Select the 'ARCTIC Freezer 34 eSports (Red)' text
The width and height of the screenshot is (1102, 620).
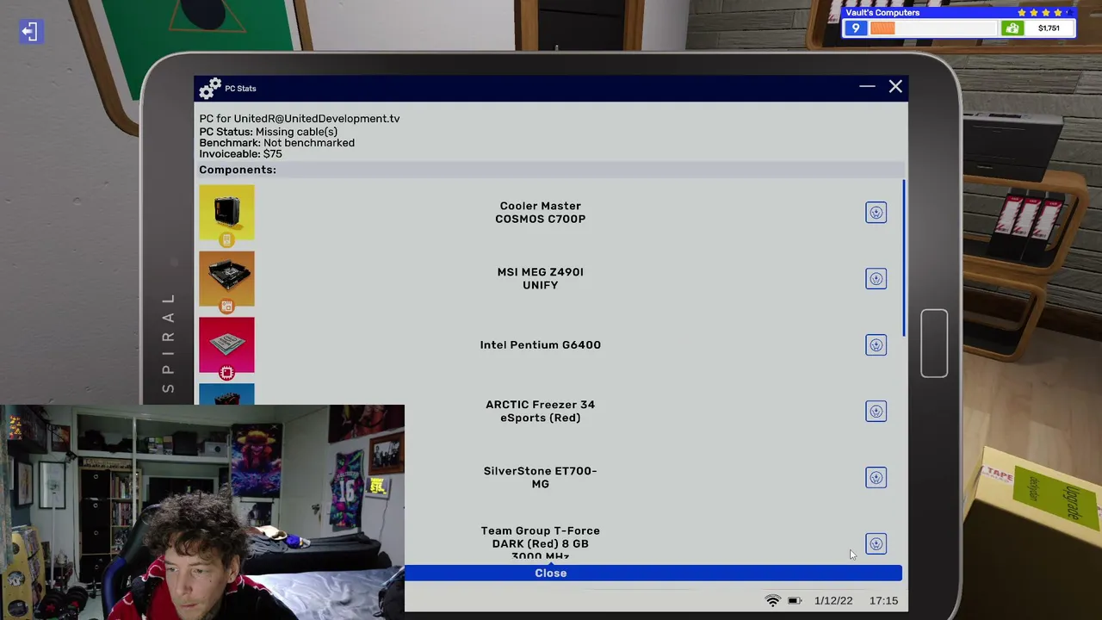click(541, 412)
